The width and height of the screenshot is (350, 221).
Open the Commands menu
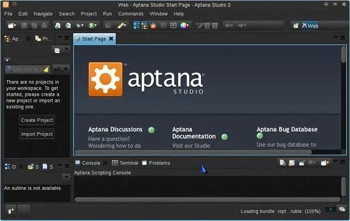coord(131,14)
